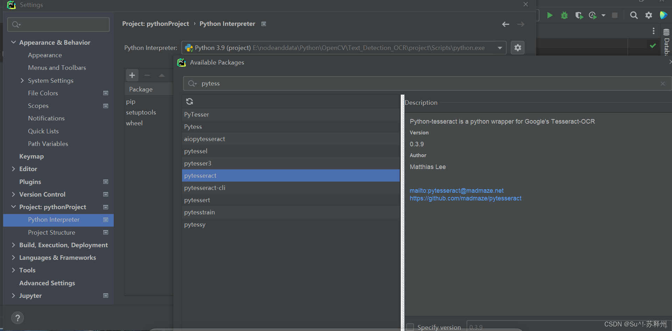Open Search Everywhere magnifier in main toolbar
The image size is (672, 331).
[634, 15]
